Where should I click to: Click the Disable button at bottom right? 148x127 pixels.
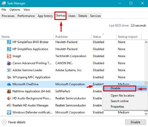pyautogui.click(x=136, y=122)
